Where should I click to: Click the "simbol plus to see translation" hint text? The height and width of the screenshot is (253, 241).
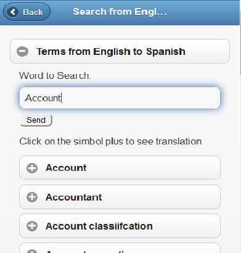(x=137, y=141)
